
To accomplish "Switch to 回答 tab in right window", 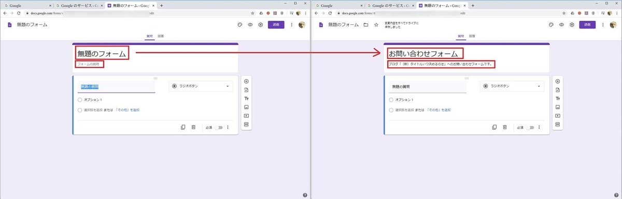I will point(472,36).
